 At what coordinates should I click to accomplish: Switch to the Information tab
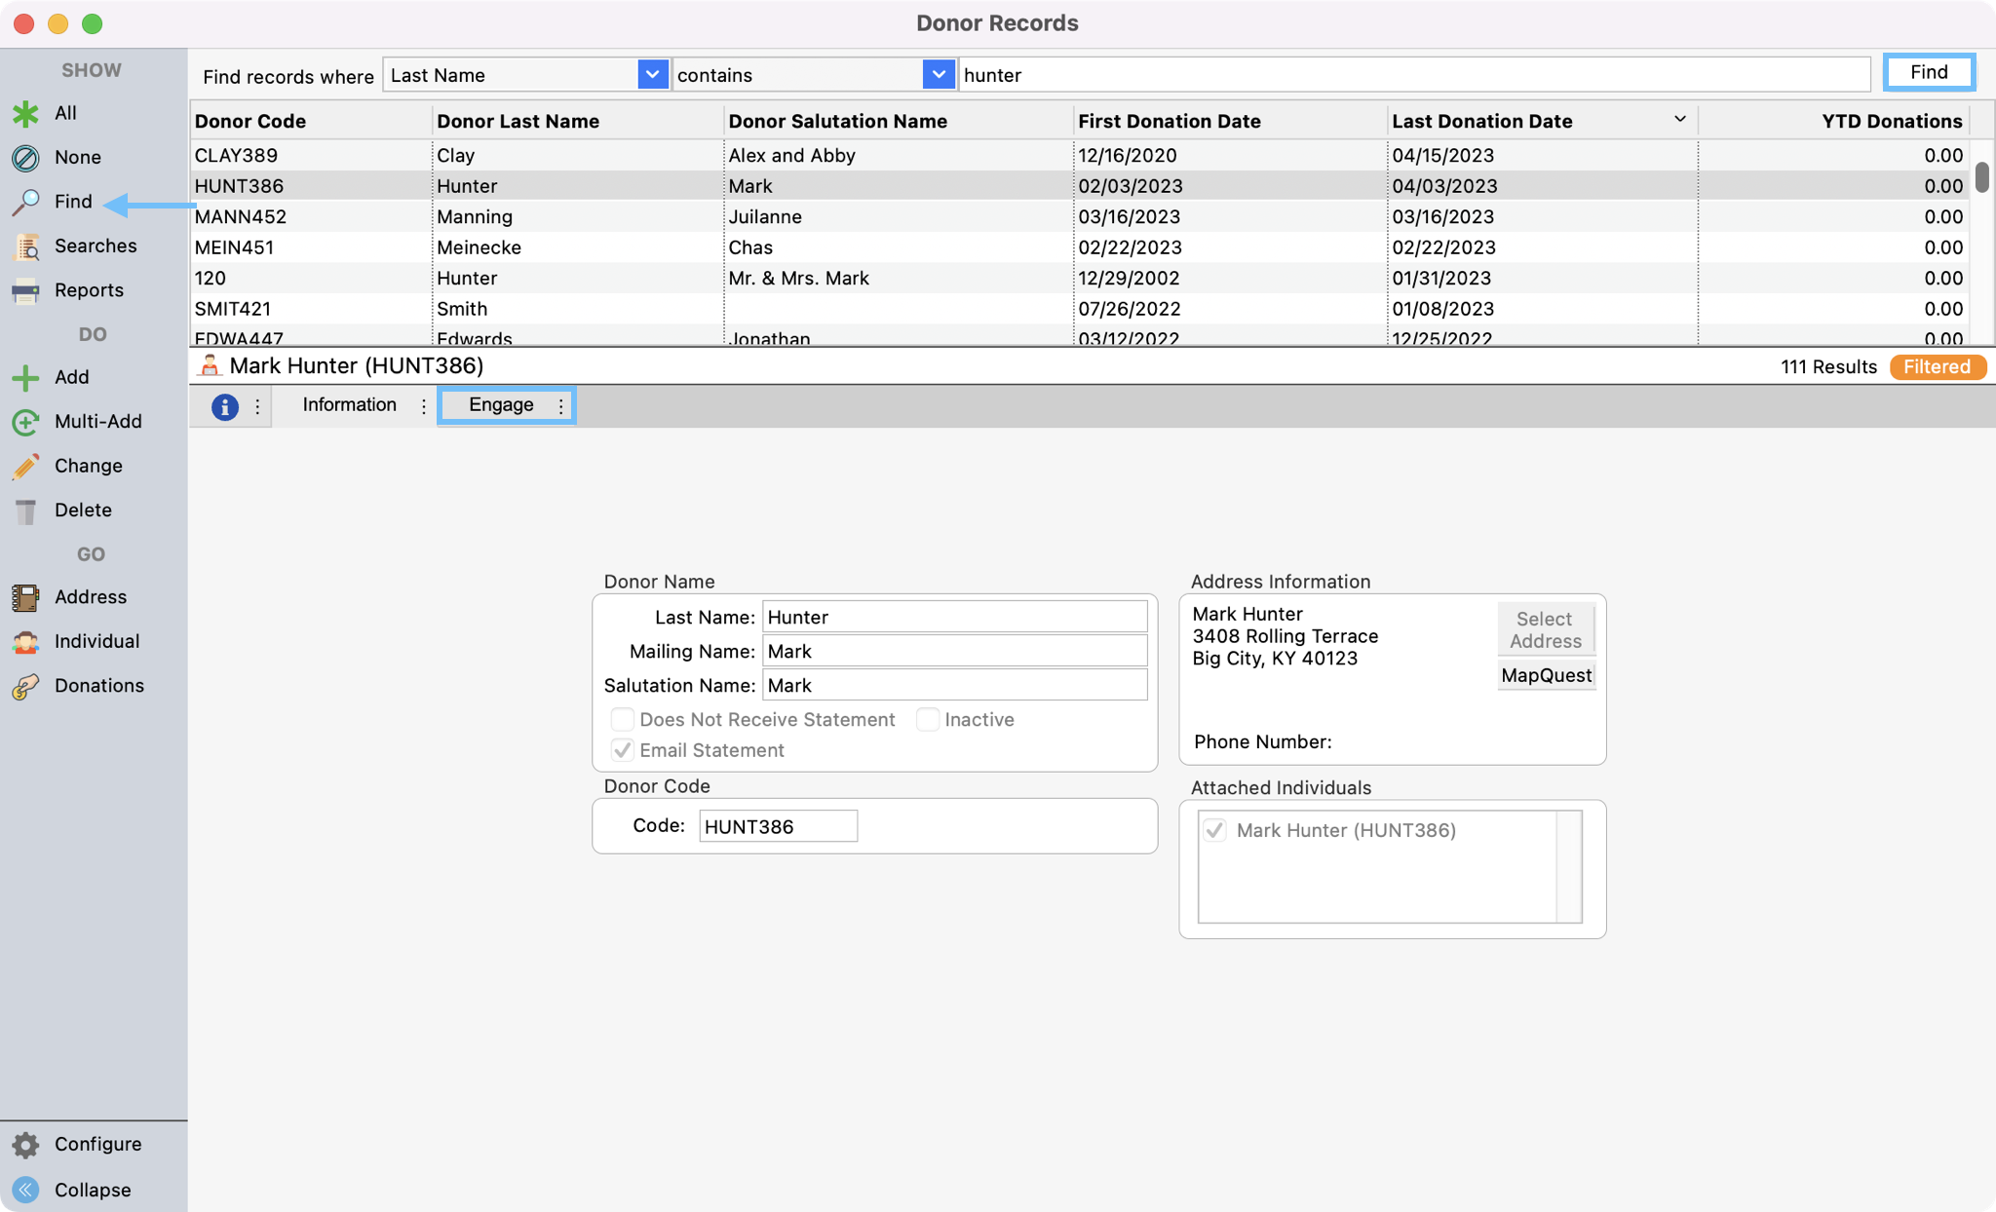click(349, 405)
